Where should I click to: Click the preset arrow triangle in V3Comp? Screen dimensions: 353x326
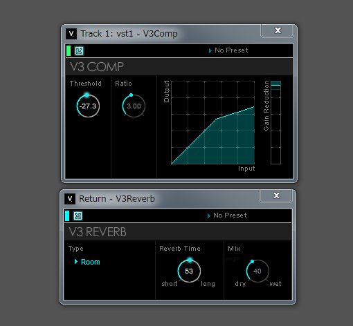210,50
